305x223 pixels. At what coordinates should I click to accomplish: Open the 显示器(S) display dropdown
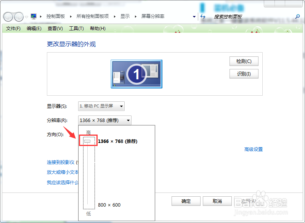[x=101, y=106]
